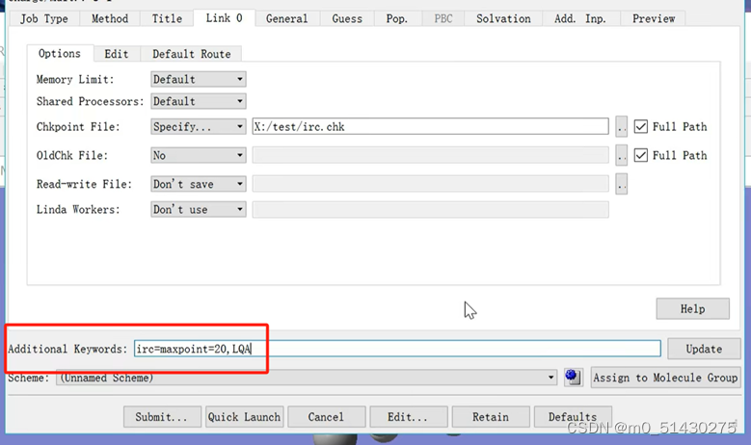Image resolution: width=751 pixels, height=445 pixels.
Task: Select the Options sub-tab
Action: (60, 53)
